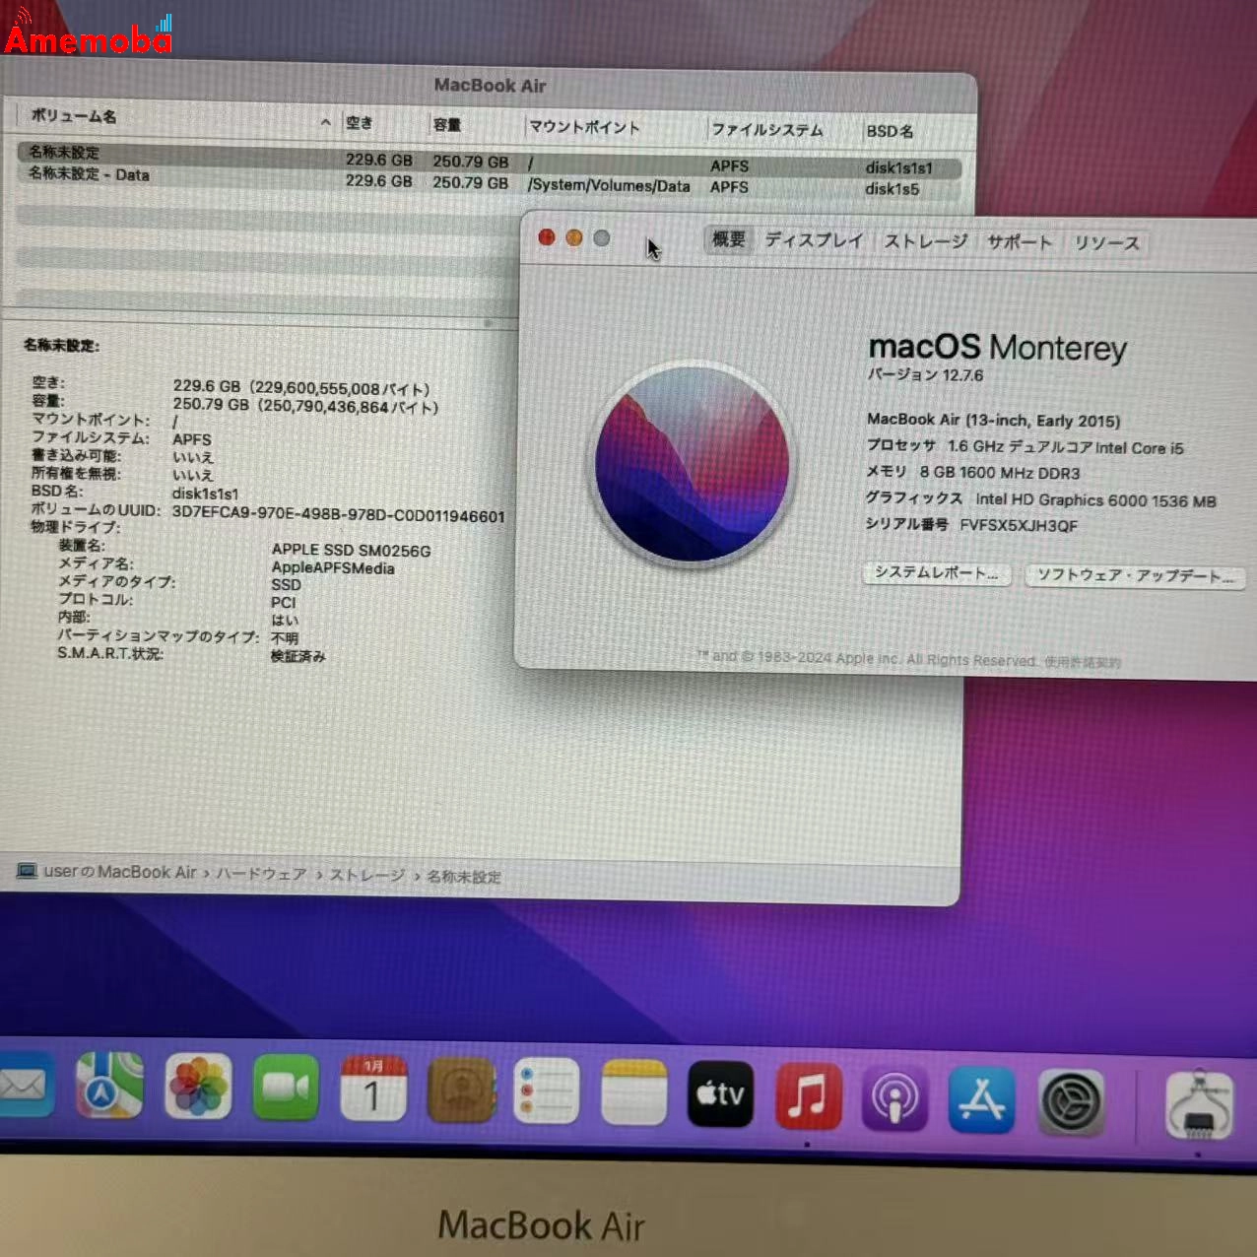The image size is (1257, 1257).
Task: Open System Preferences in the Dock
Action: [x=1071, y=1101]
